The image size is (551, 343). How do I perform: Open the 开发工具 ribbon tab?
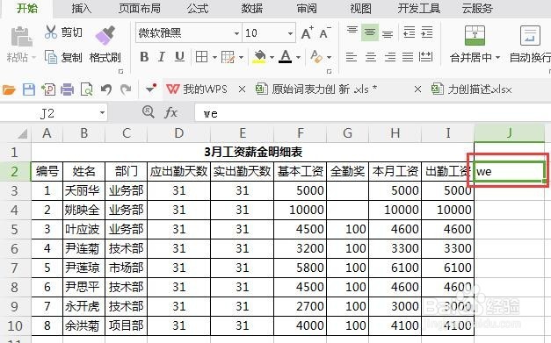pos(419,8)
